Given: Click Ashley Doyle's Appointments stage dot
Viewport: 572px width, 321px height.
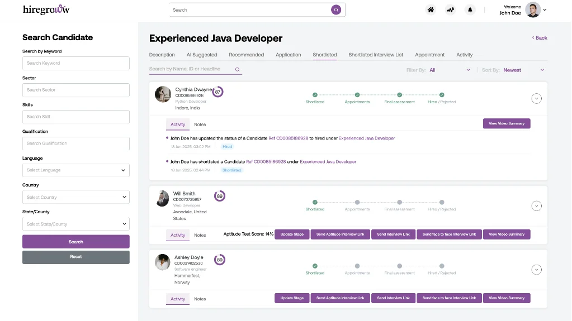Looking at the screenshot, I should (357, 266).
